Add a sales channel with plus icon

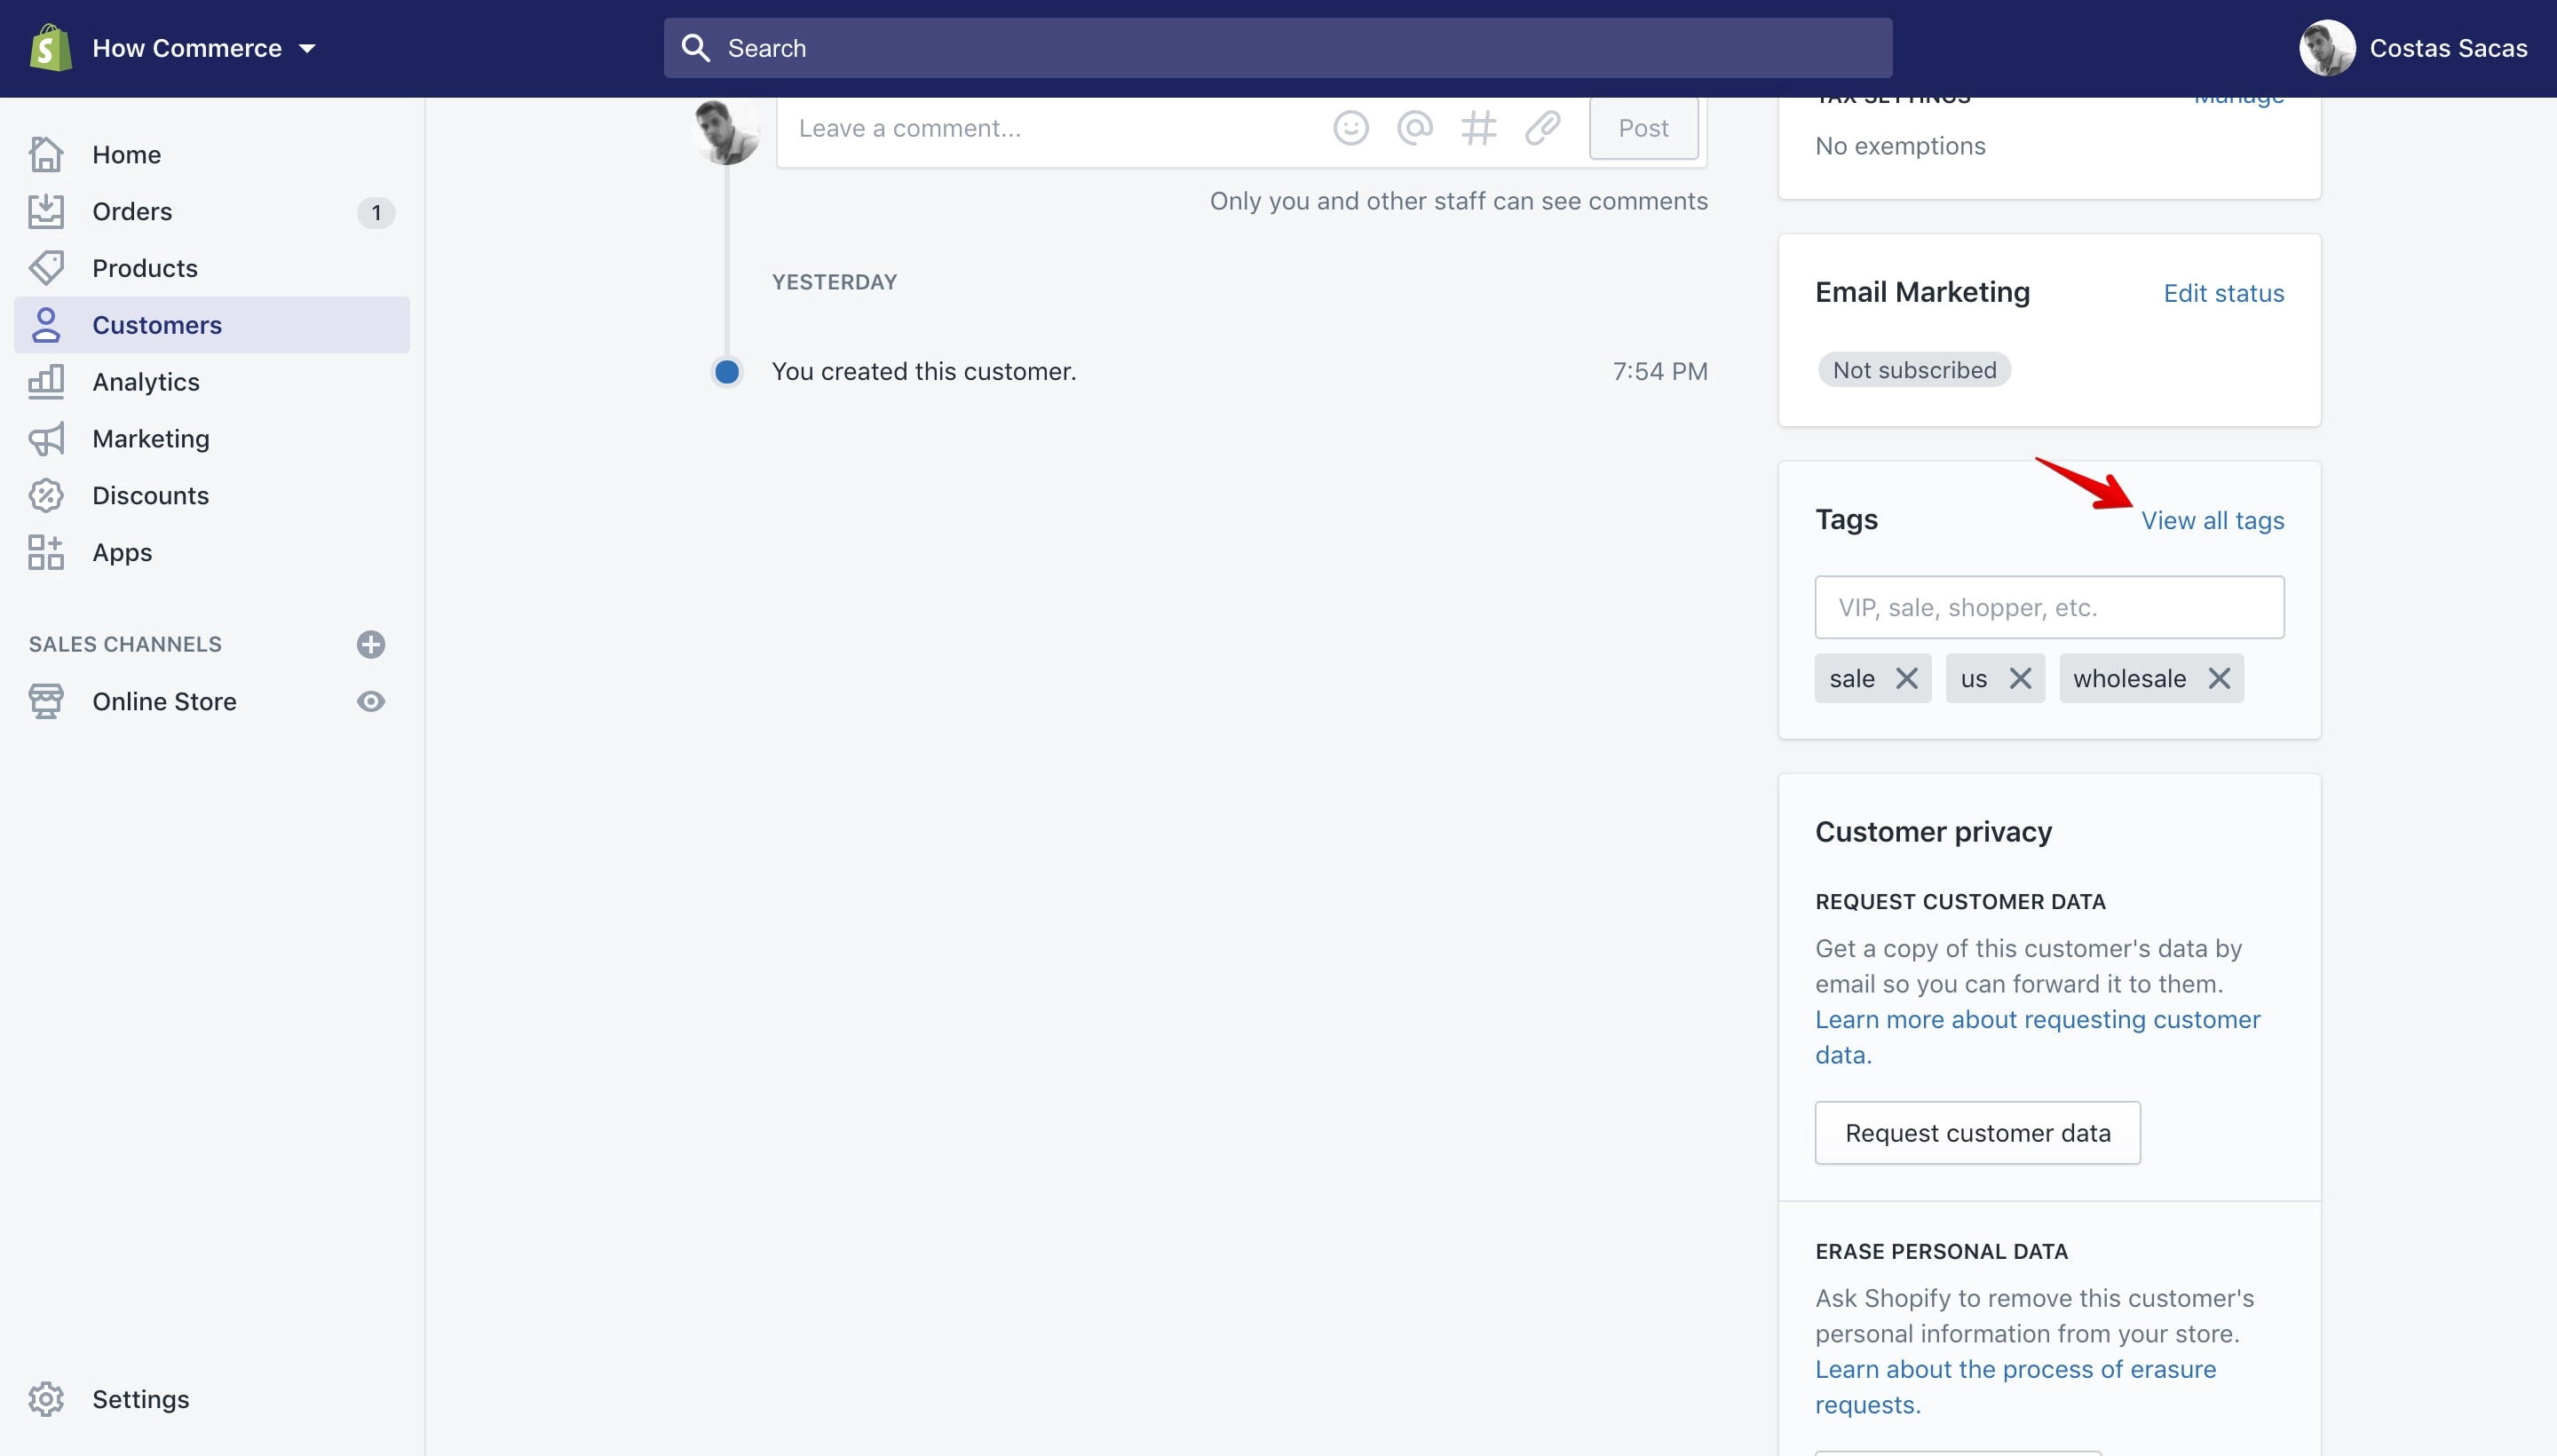[370, 644]
